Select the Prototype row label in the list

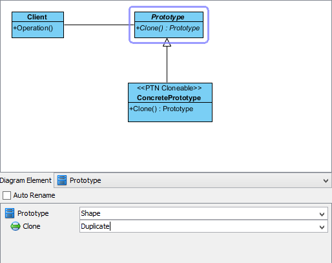(33, 213)
